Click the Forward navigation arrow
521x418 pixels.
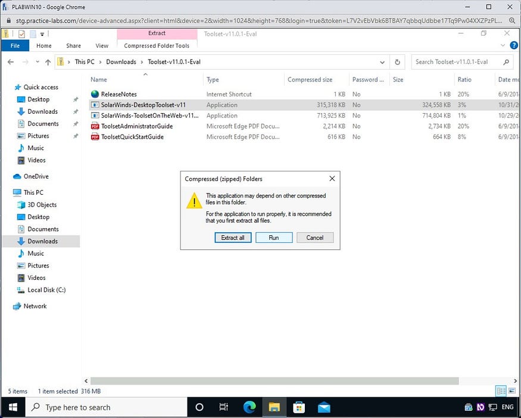(25, 62)
